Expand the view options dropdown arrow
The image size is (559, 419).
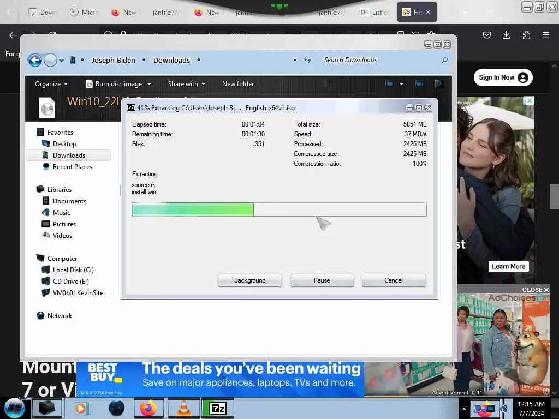401,84
